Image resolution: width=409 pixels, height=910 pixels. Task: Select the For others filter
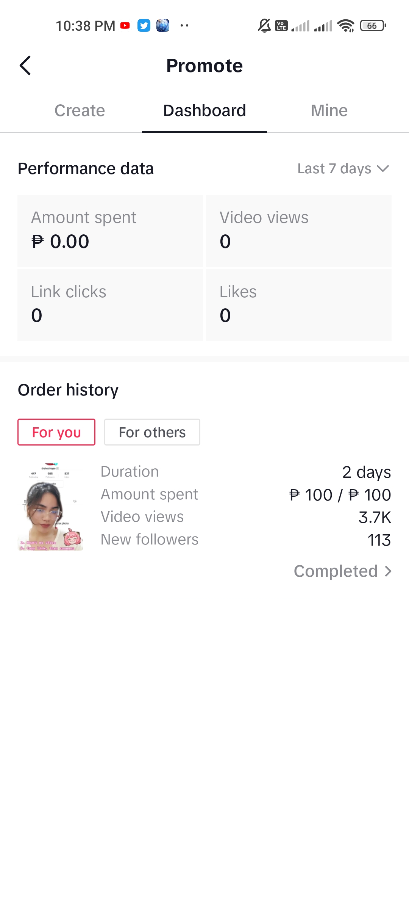(x=152, y=432)
